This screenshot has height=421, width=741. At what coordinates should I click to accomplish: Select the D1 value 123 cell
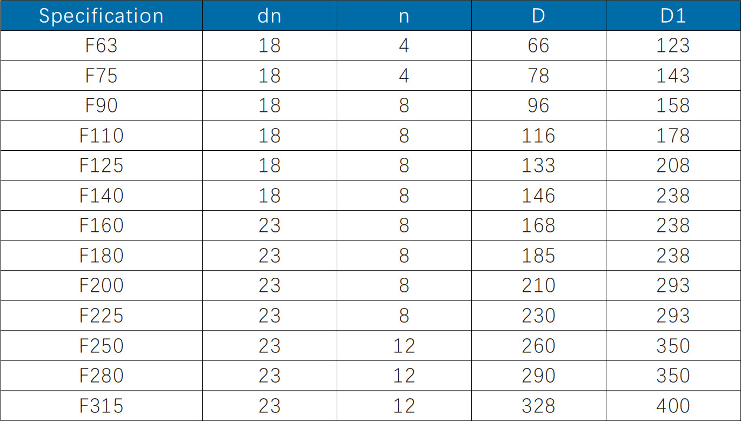click(673, 45)
